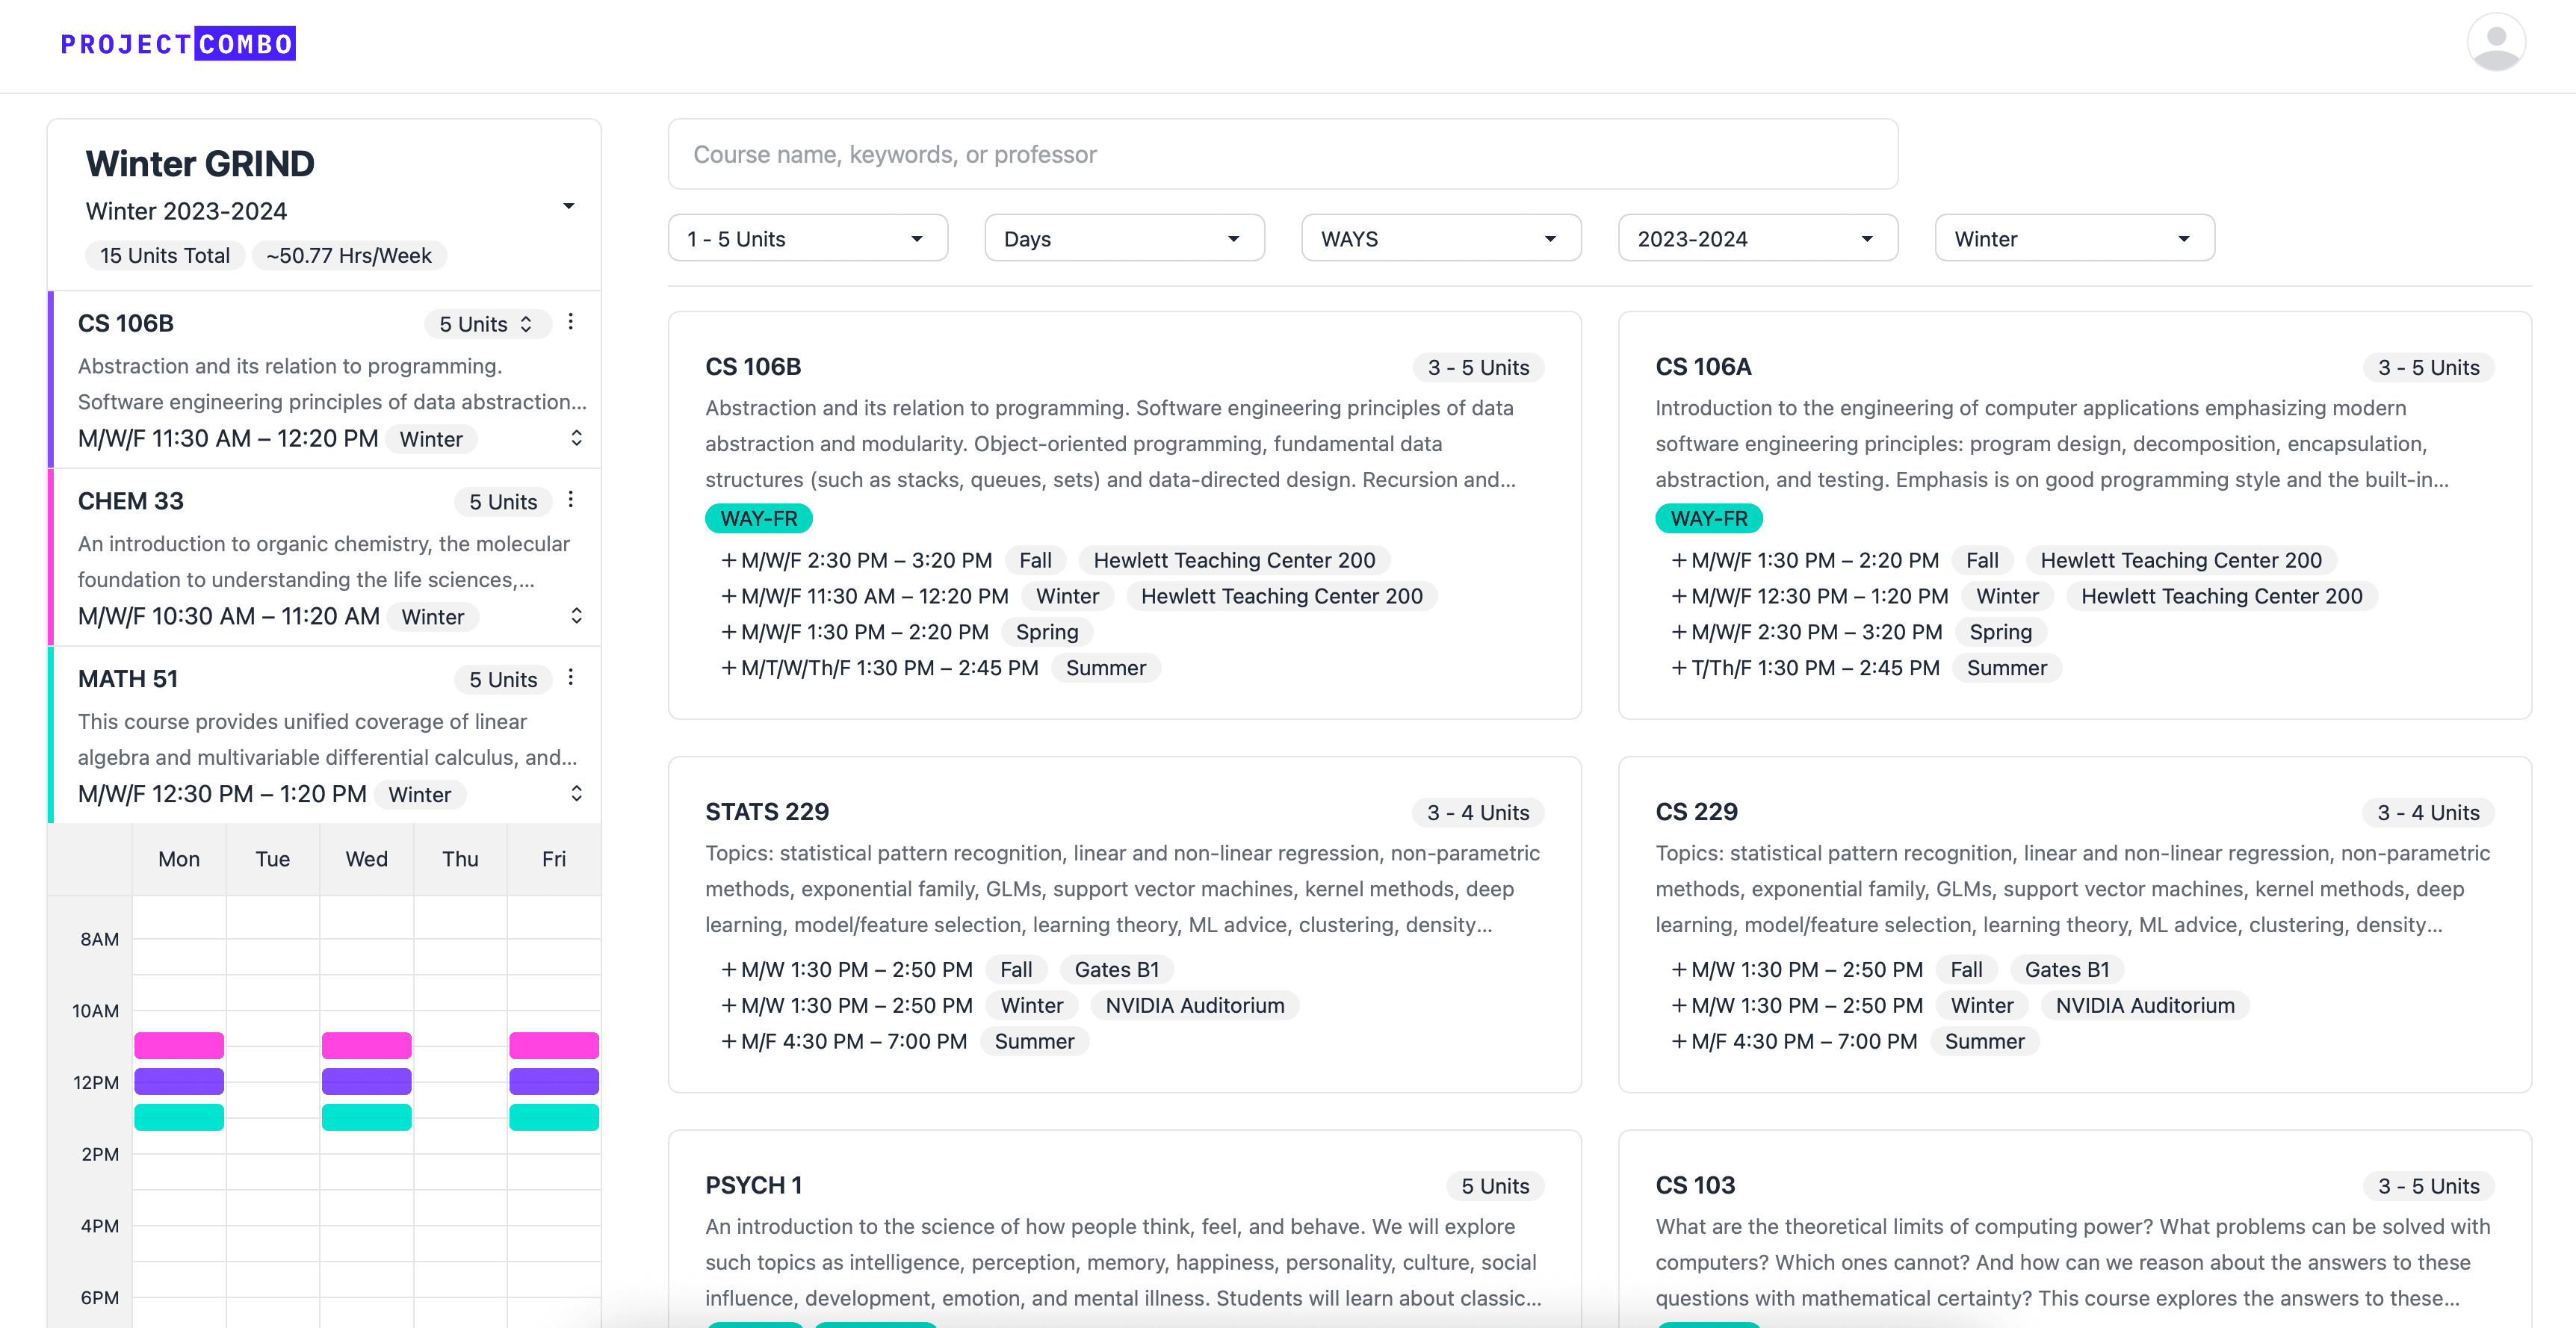Add CS 229 Winter NVIDIA Auditorium section
Viewport: 2576px width, 1328px height.
1679,1006
